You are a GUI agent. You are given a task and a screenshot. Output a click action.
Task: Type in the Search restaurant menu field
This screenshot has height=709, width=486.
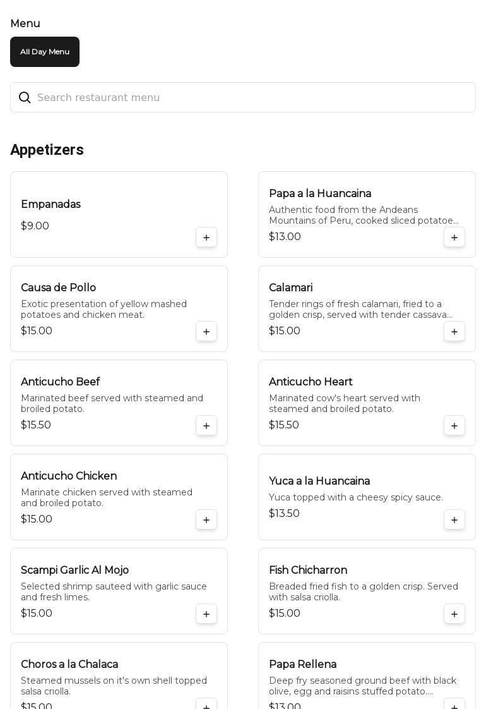point(252,97)
